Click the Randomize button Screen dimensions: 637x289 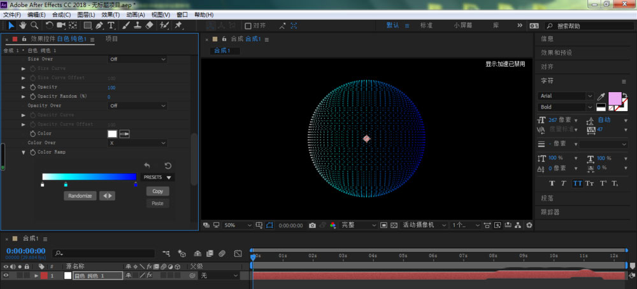(80, 196)
